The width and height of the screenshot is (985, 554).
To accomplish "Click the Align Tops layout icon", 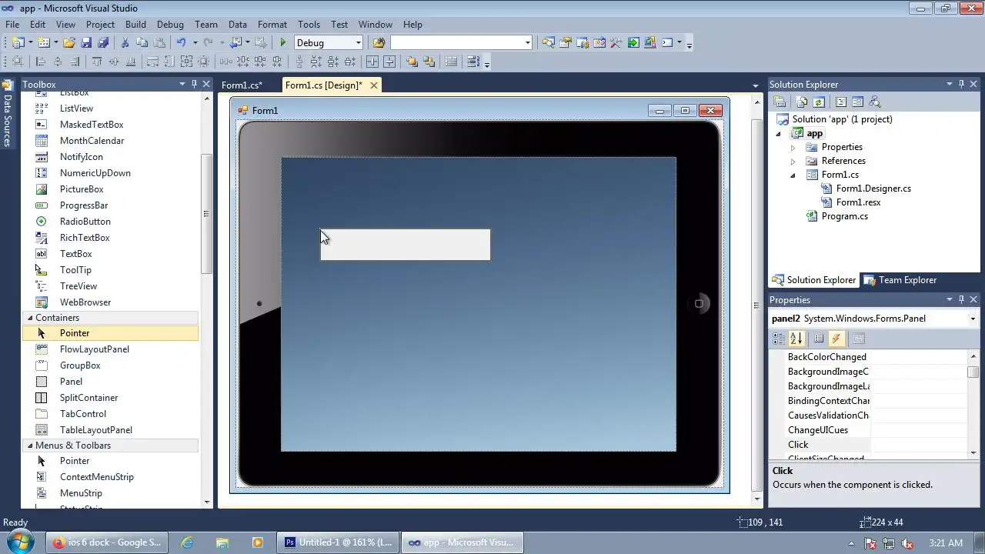I will [x=97, y=62].
